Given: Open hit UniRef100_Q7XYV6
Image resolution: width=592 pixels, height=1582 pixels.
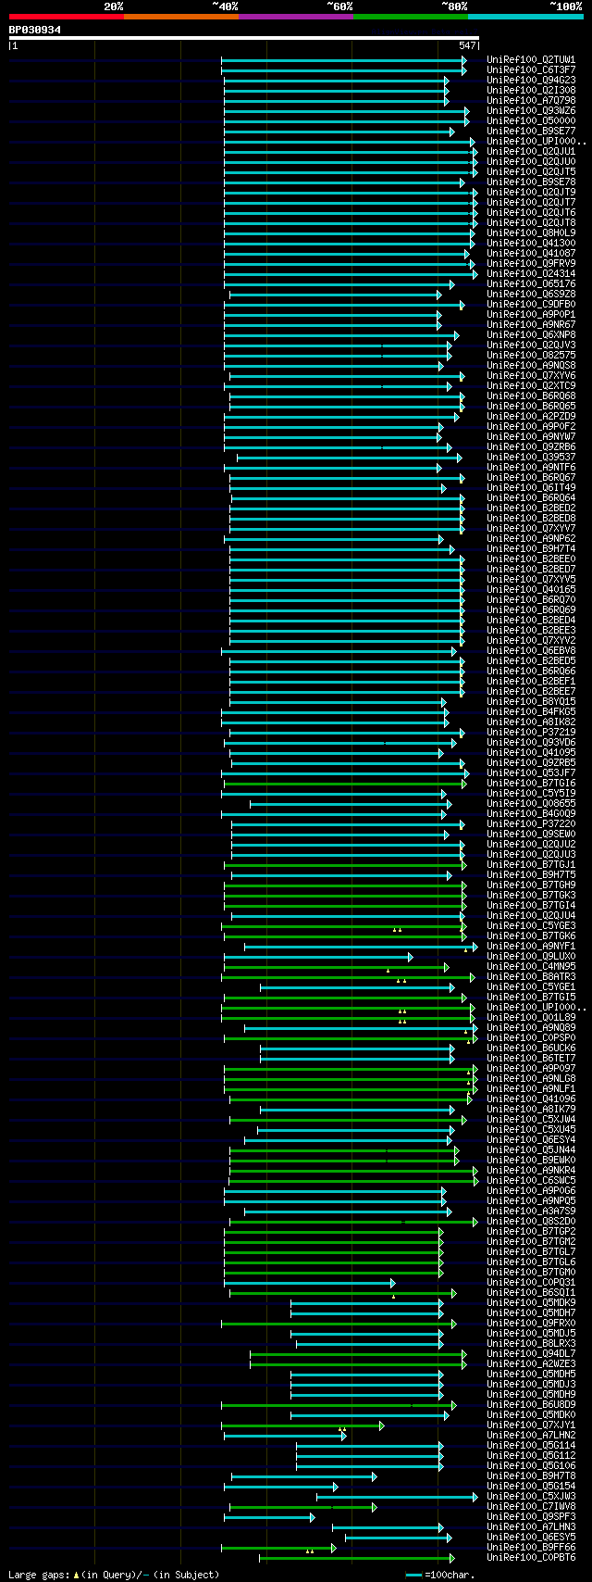Looking at the screenshot, I should click(531, 376).
